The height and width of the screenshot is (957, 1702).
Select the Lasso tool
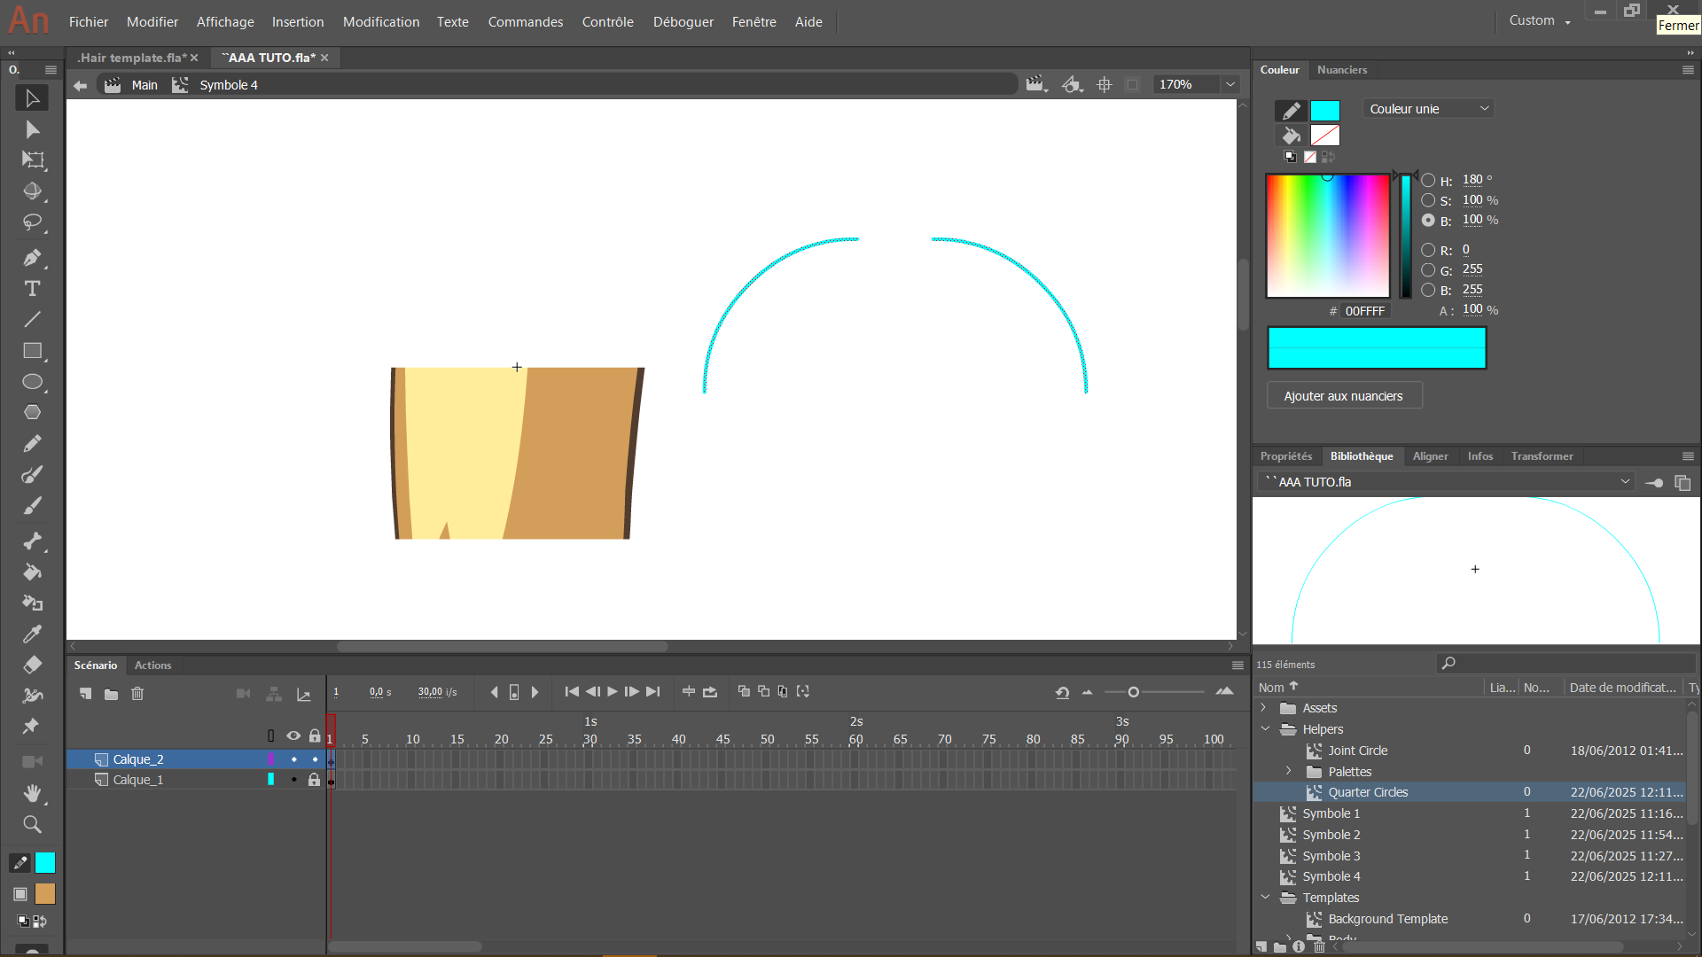(32, 222)
